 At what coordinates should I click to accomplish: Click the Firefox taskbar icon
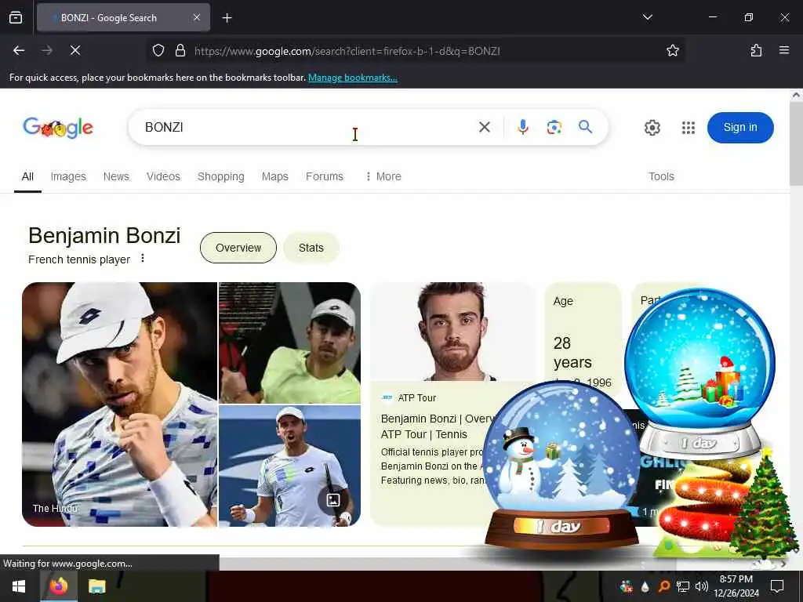click(x=59, y=586)
